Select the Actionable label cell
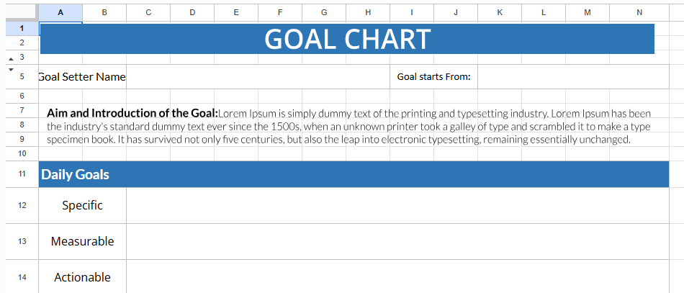The image size is (684, 293). (x=82, y=277)
